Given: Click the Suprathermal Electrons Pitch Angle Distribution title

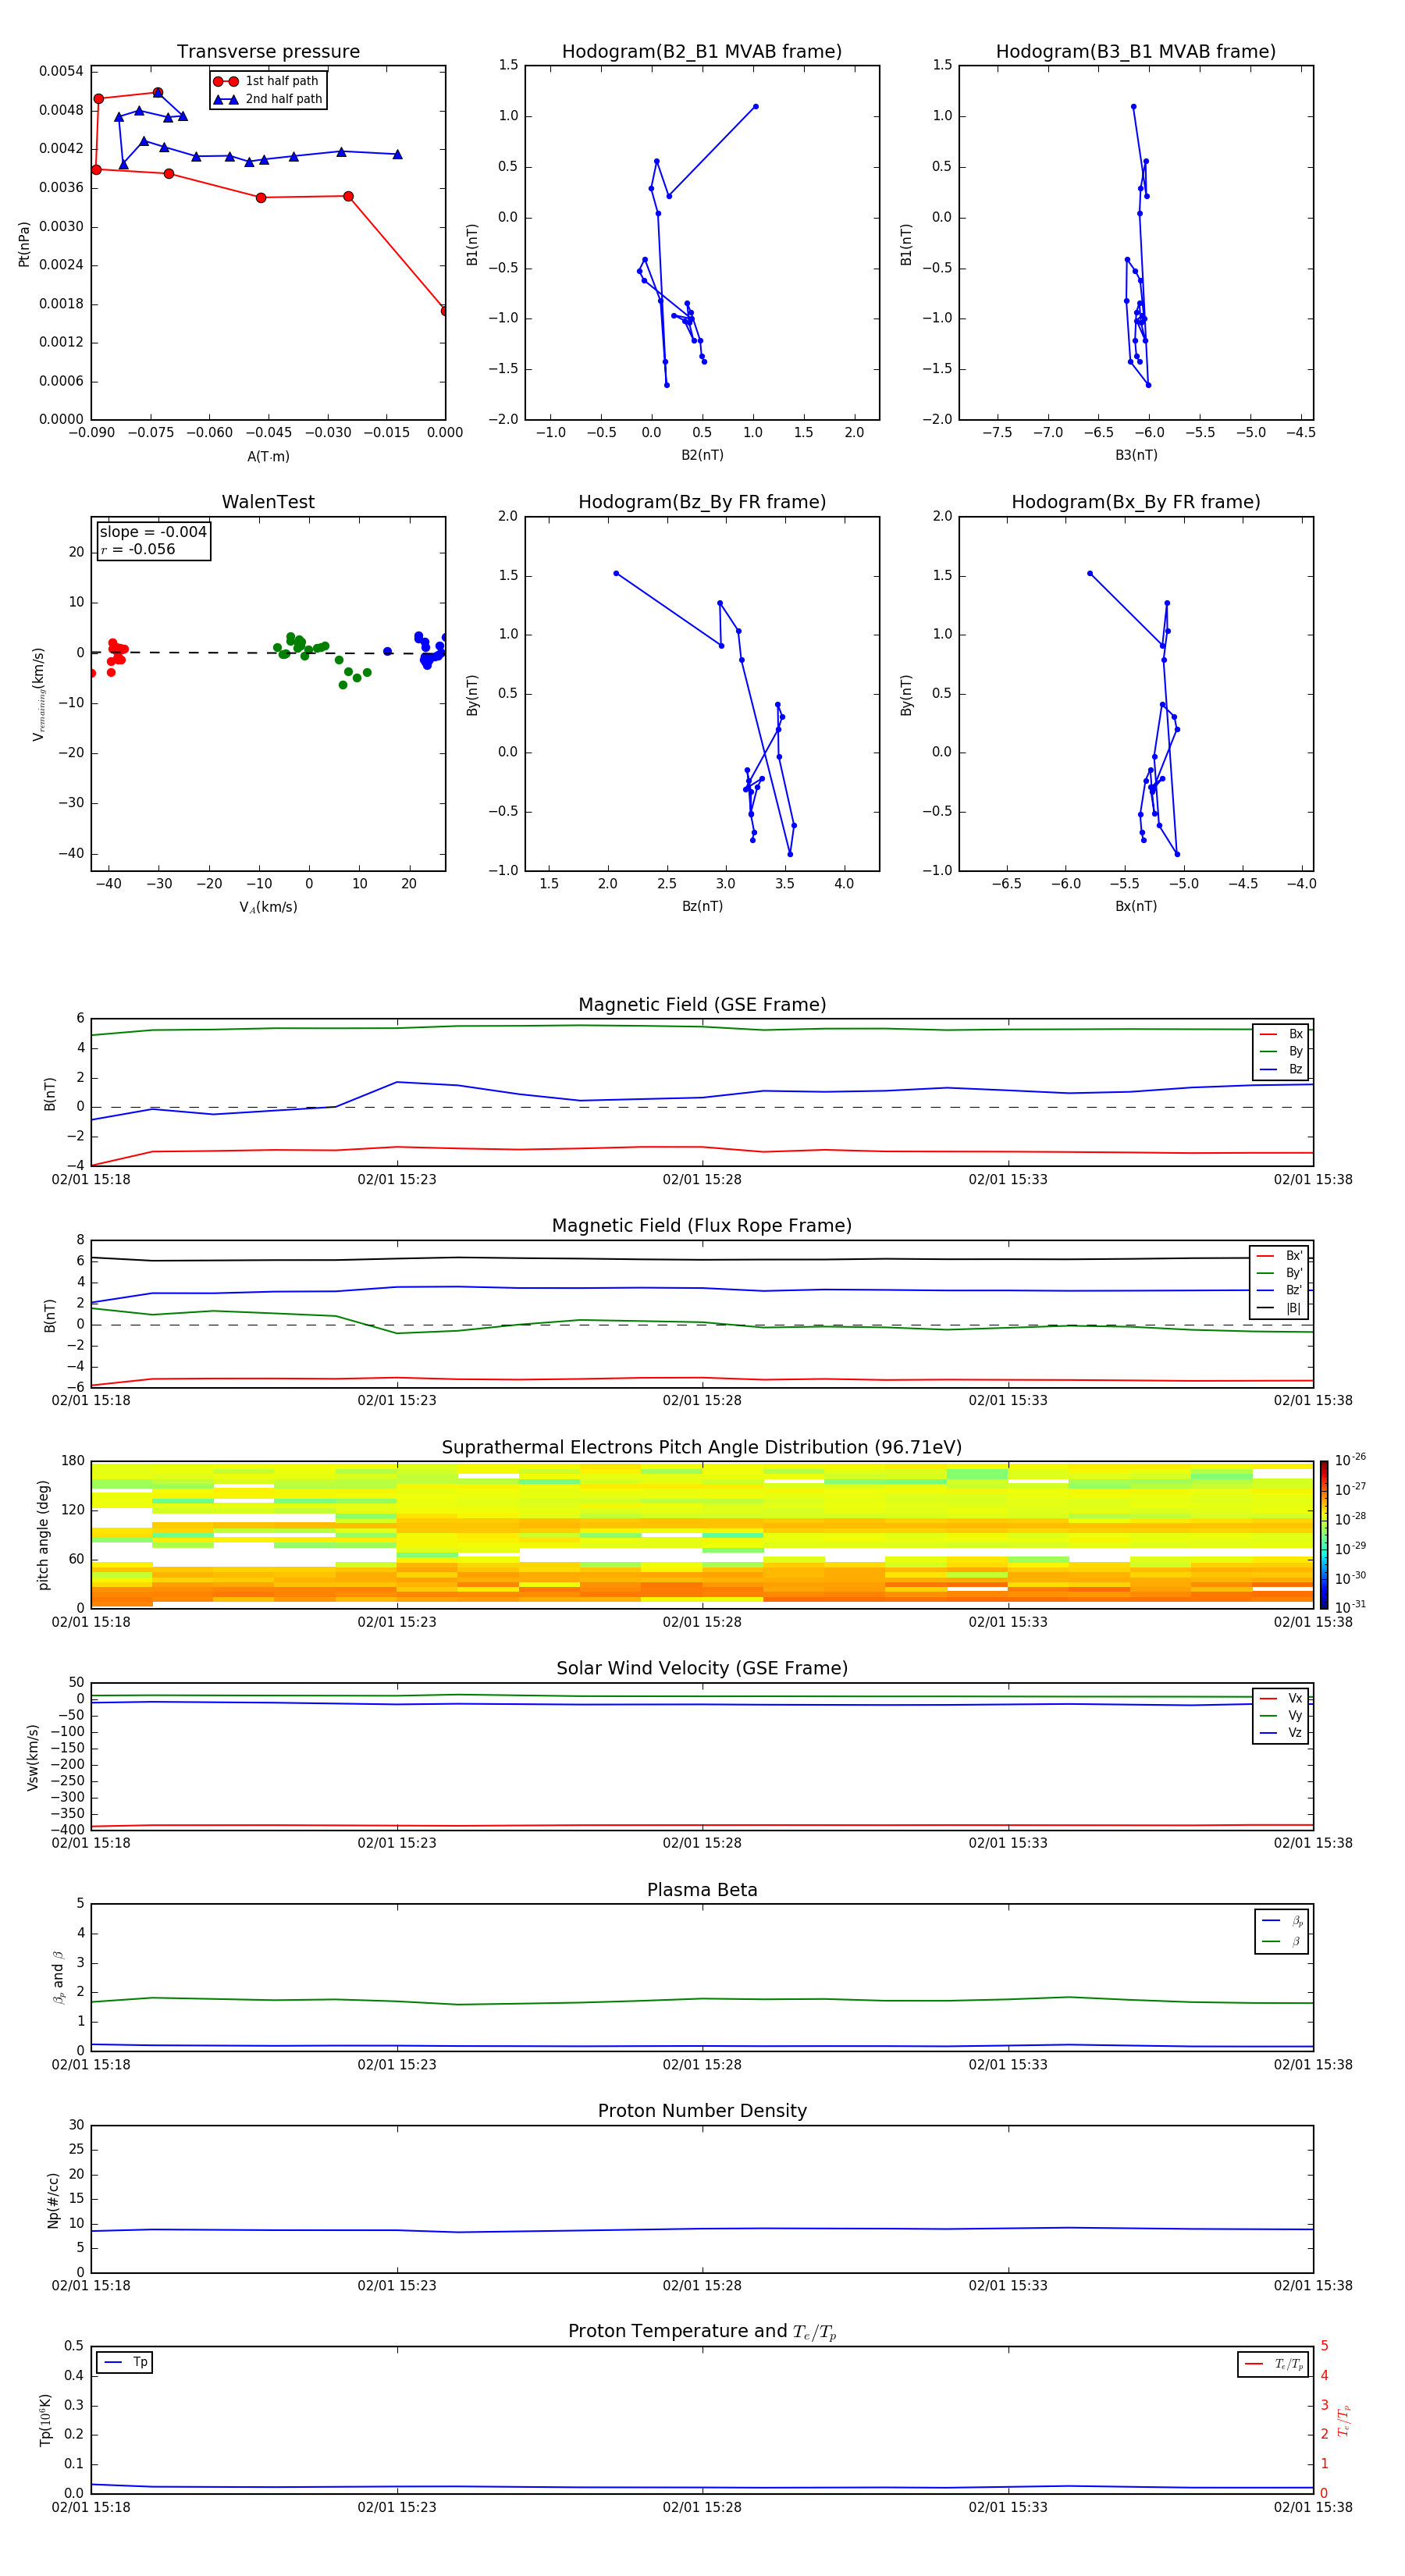Looking at the screenshot, I should coord(702,1448).
